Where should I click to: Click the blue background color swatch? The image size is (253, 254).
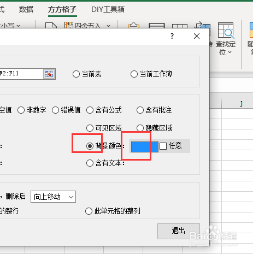pos(145,147)
